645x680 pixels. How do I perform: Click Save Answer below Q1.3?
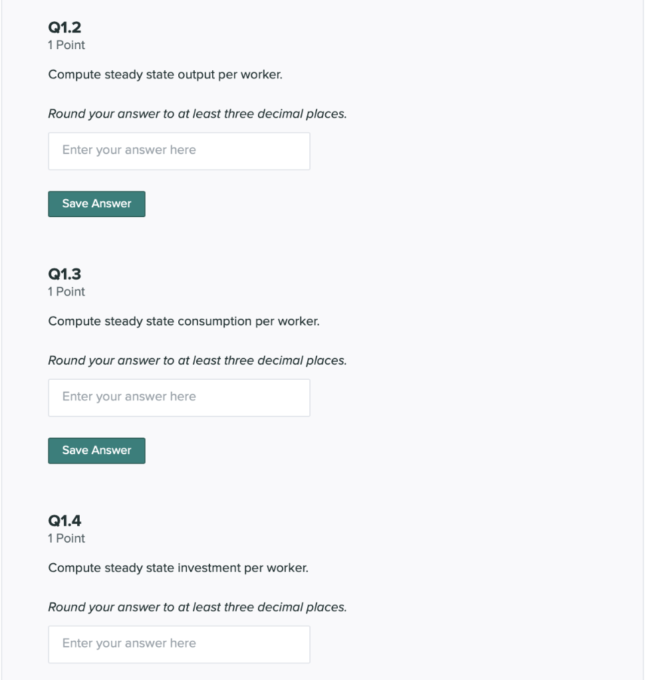(96, 450)
